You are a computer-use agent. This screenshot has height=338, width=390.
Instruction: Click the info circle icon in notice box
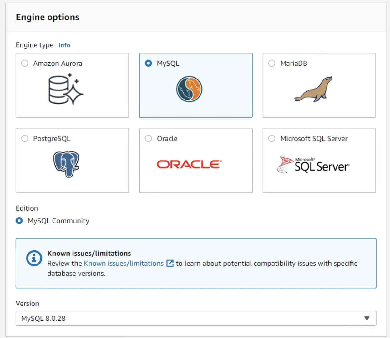pyautogui.click(x=34, y=259)
